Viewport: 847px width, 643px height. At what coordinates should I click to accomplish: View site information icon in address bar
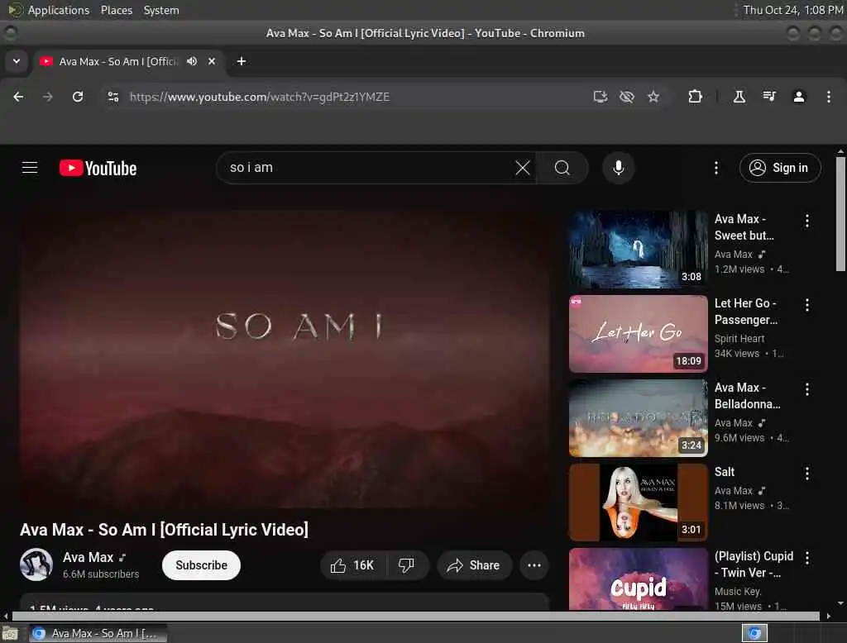click(x=112, y=97)
